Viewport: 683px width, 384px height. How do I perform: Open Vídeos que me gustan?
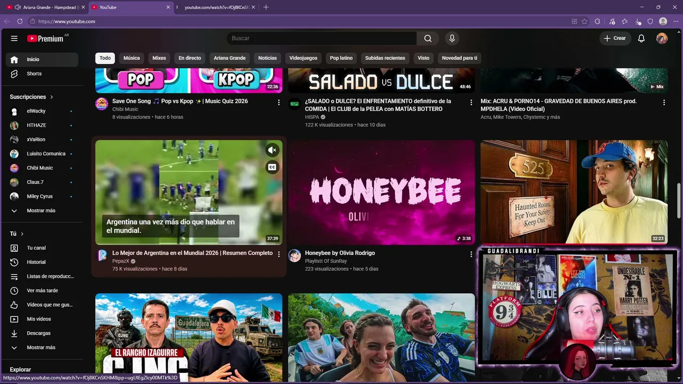[42, 305]
